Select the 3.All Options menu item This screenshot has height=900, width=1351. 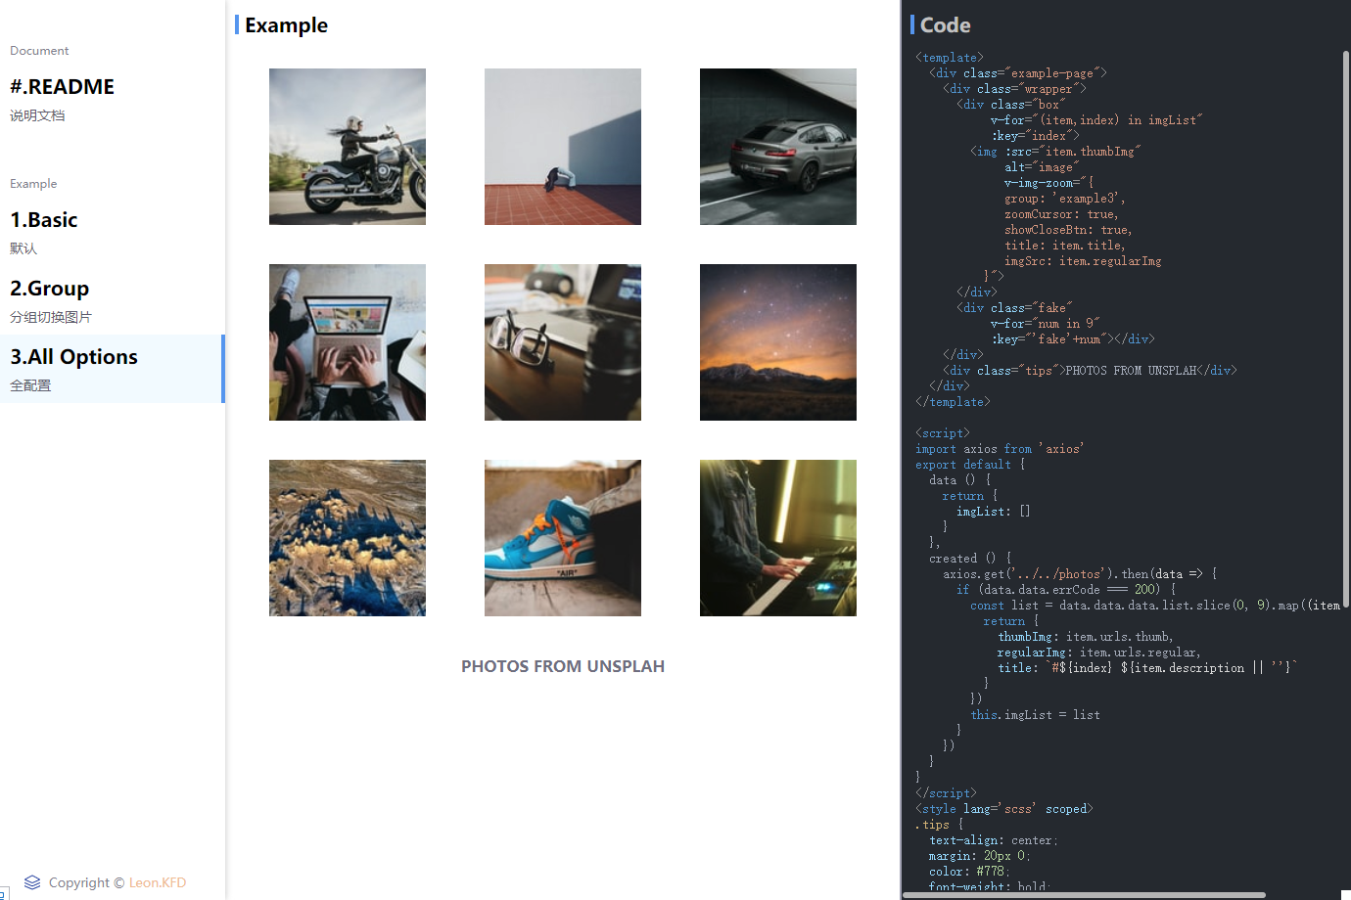[112, 369]
